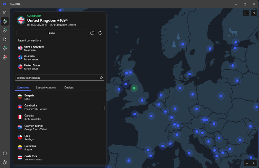Click the IP address 155.133.20.13 text
Viewport: 259px width, 168px height.
point(37,25)
